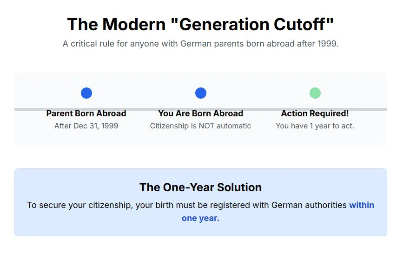Click the "Action Required!" step heading
The width and height of the screenshot is (403, 254).
[315, 114]
